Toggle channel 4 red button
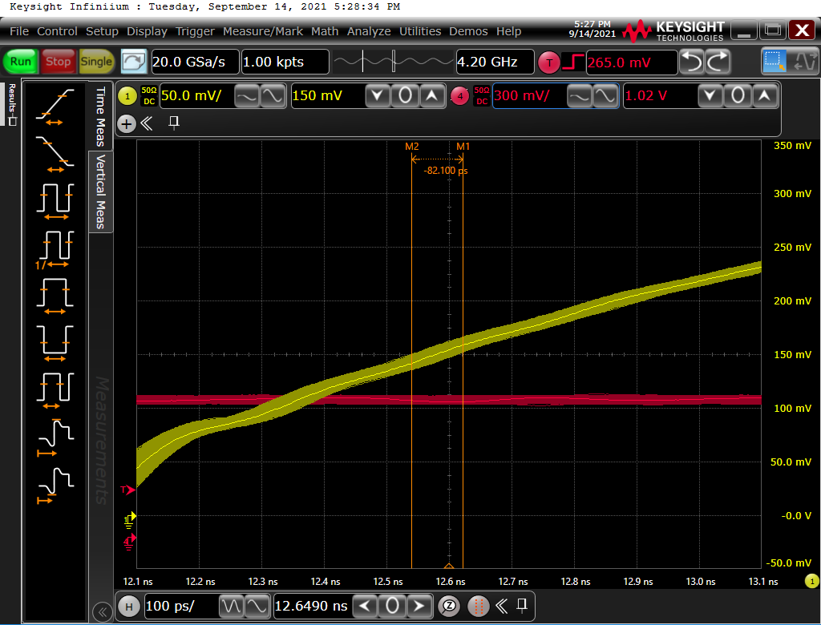Image resolution: width=821 pixels, height=625 pixels. 459,96
